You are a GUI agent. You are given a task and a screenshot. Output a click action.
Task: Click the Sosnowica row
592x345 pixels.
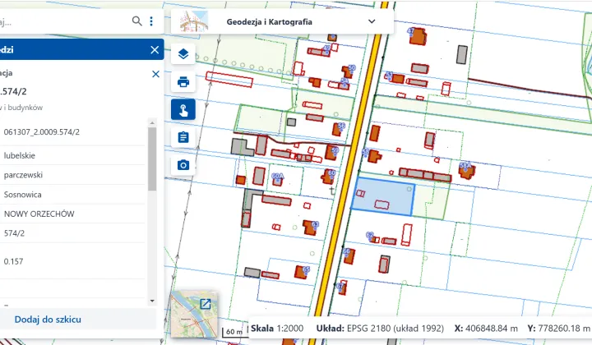point(72,195)
